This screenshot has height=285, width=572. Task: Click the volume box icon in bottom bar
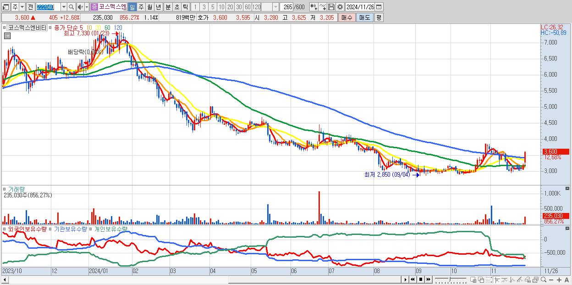528,279
